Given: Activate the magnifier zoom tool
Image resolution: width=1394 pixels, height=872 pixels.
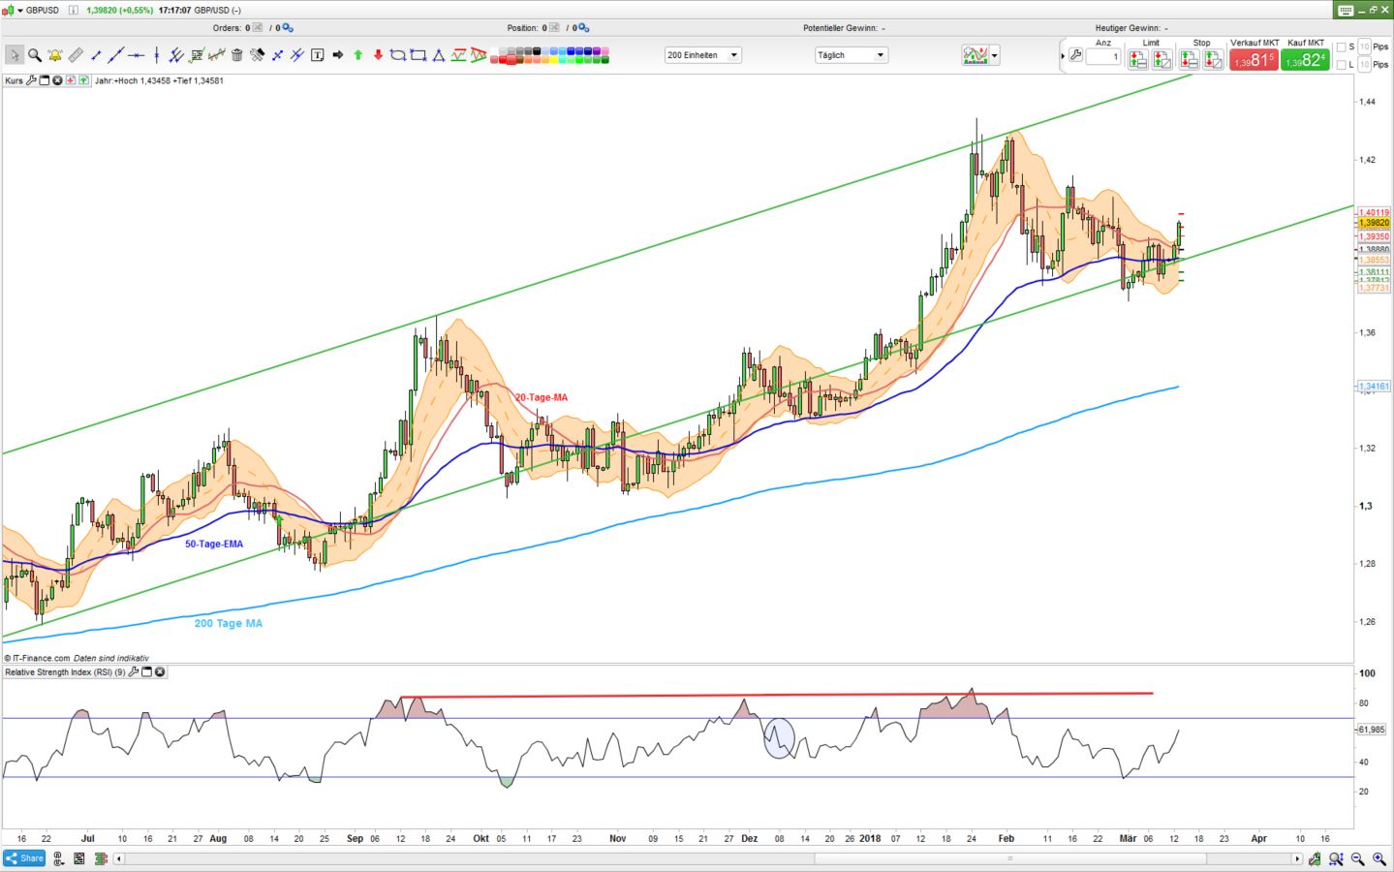Looking at the screenshot, I should tap(35, 55).
